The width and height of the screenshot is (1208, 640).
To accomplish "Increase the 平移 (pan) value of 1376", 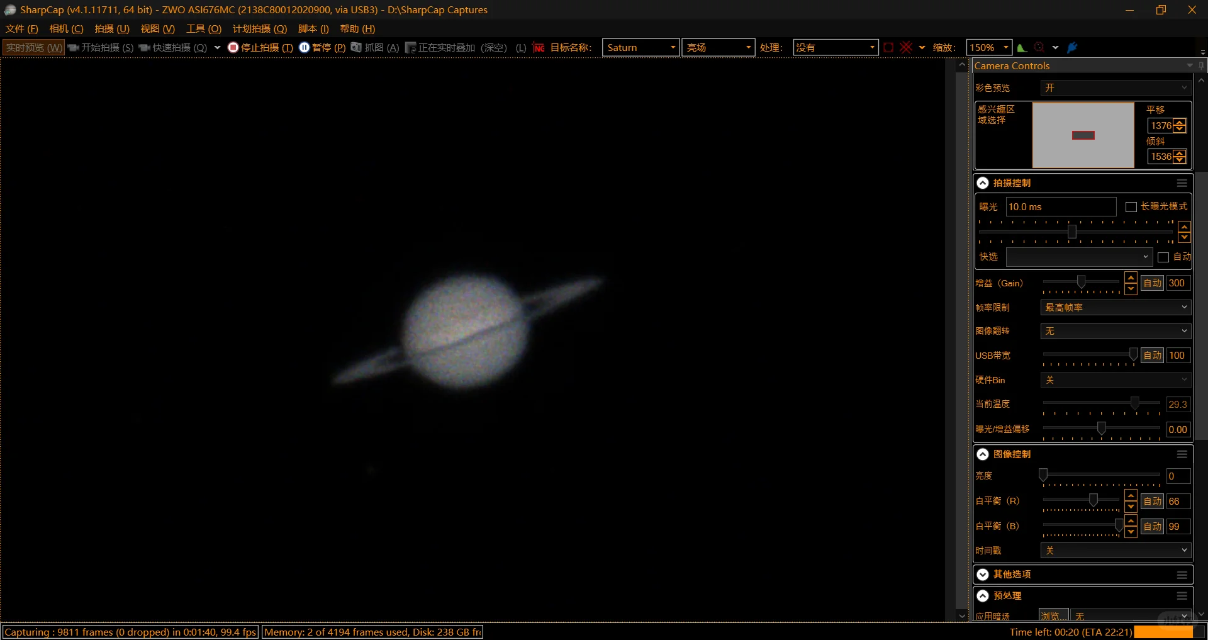I will pyautogui.click(x=1180, y=122).
